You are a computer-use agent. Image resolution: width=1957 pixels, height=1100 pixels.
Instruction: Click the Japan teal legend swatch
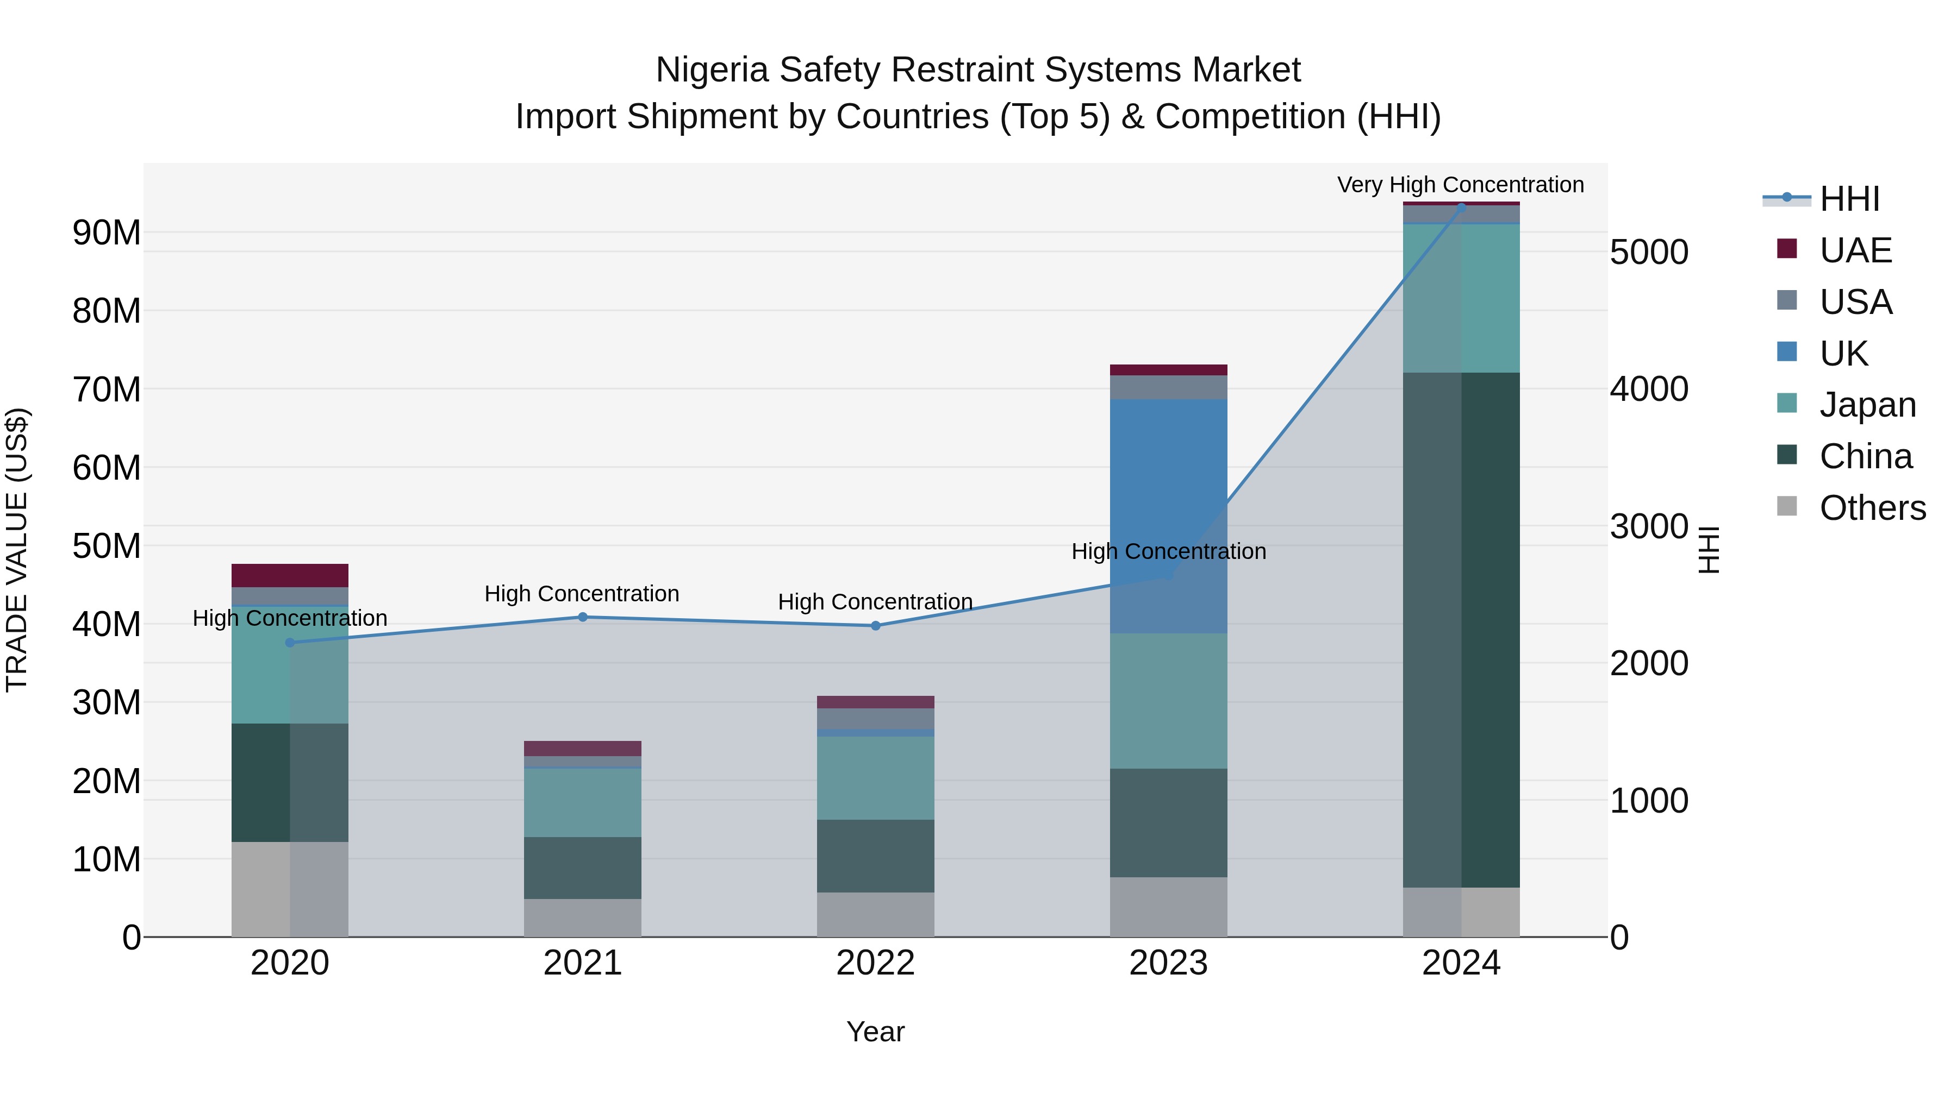coord(1787,403)
